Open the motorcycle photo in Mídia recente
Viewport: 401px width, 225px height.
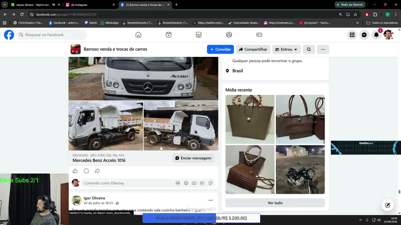coord(300,169)
